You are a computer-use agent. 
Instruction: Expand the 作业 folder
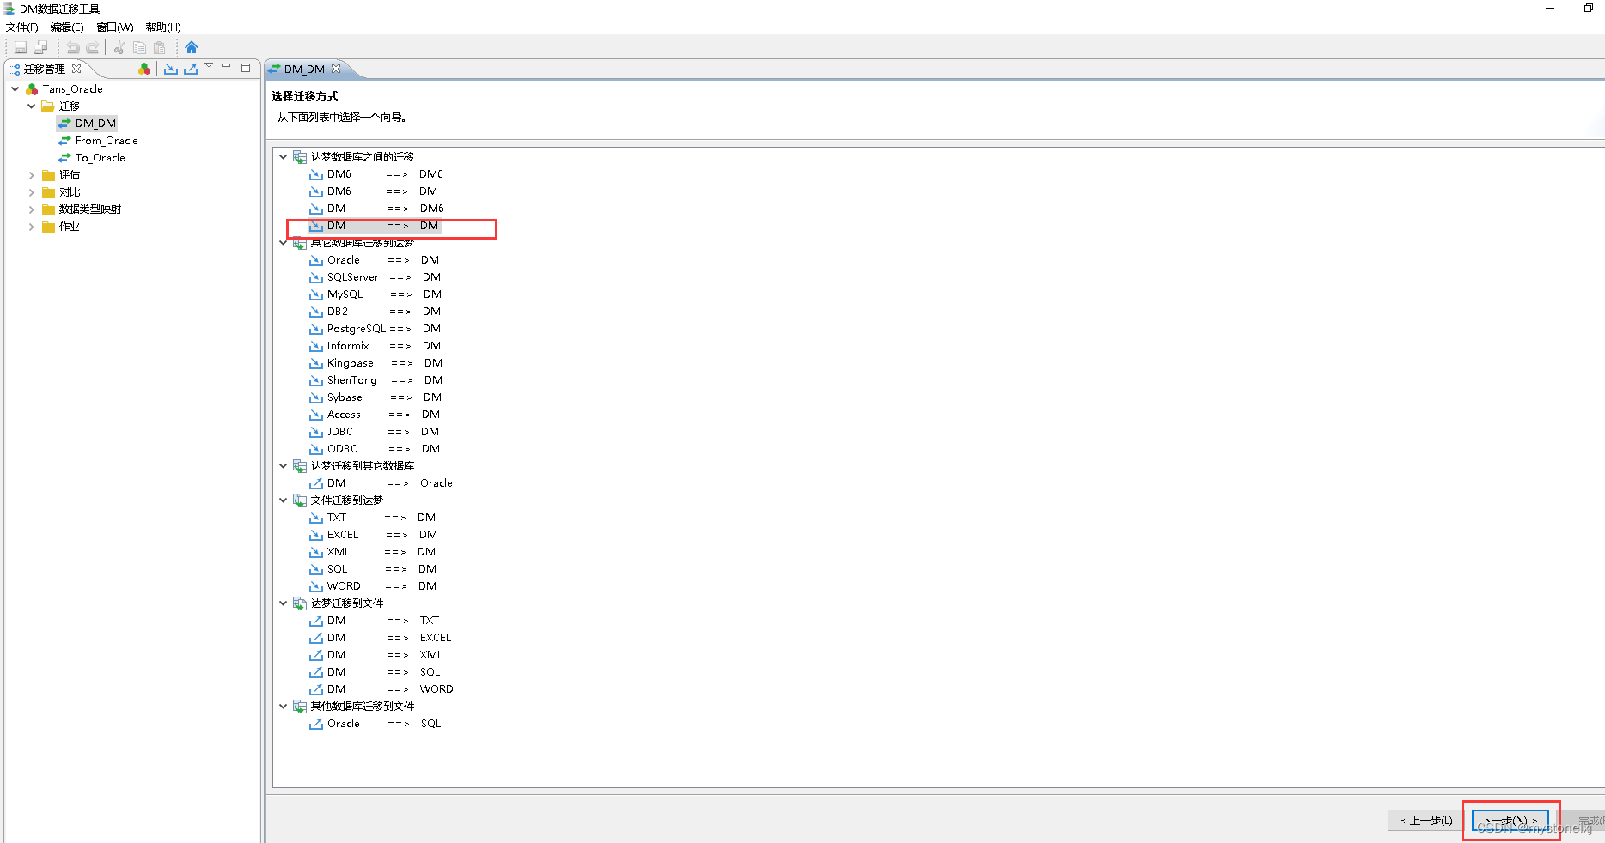tap(32, 227)
